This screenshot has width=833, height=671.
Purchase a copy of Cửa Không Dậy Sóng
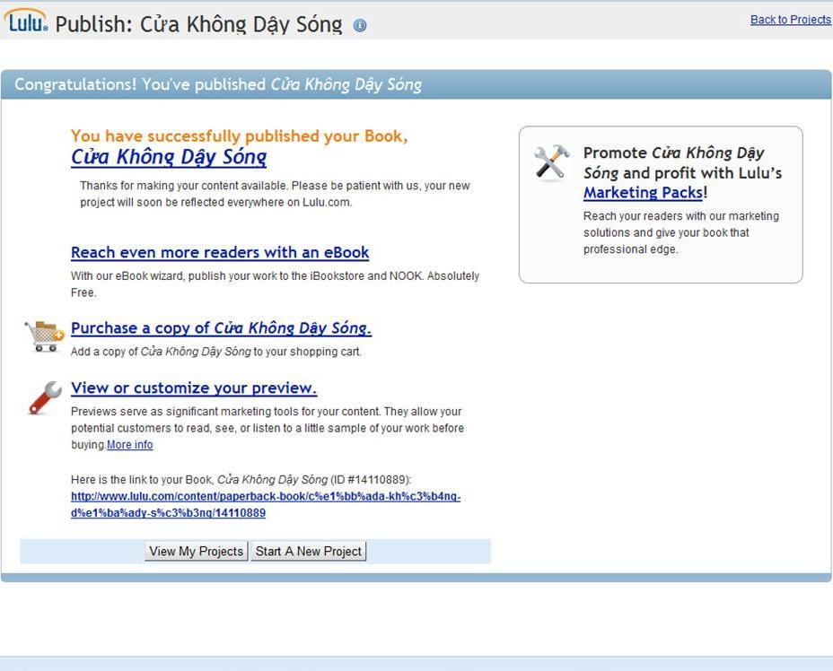point(221,328)
